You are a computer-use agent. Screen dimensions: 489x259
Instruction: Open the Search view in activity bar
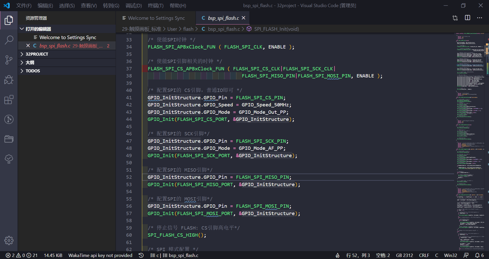9,40
